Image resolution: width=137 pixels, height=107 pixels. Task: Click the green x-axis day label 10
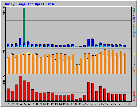point(44,104)
